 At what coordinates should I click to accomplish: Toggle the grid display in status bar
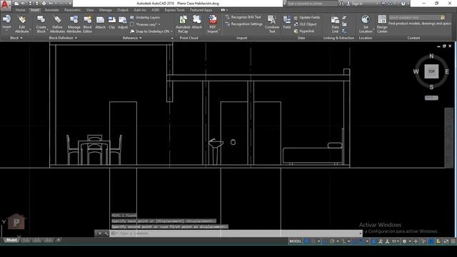click(x=306, y=241)
